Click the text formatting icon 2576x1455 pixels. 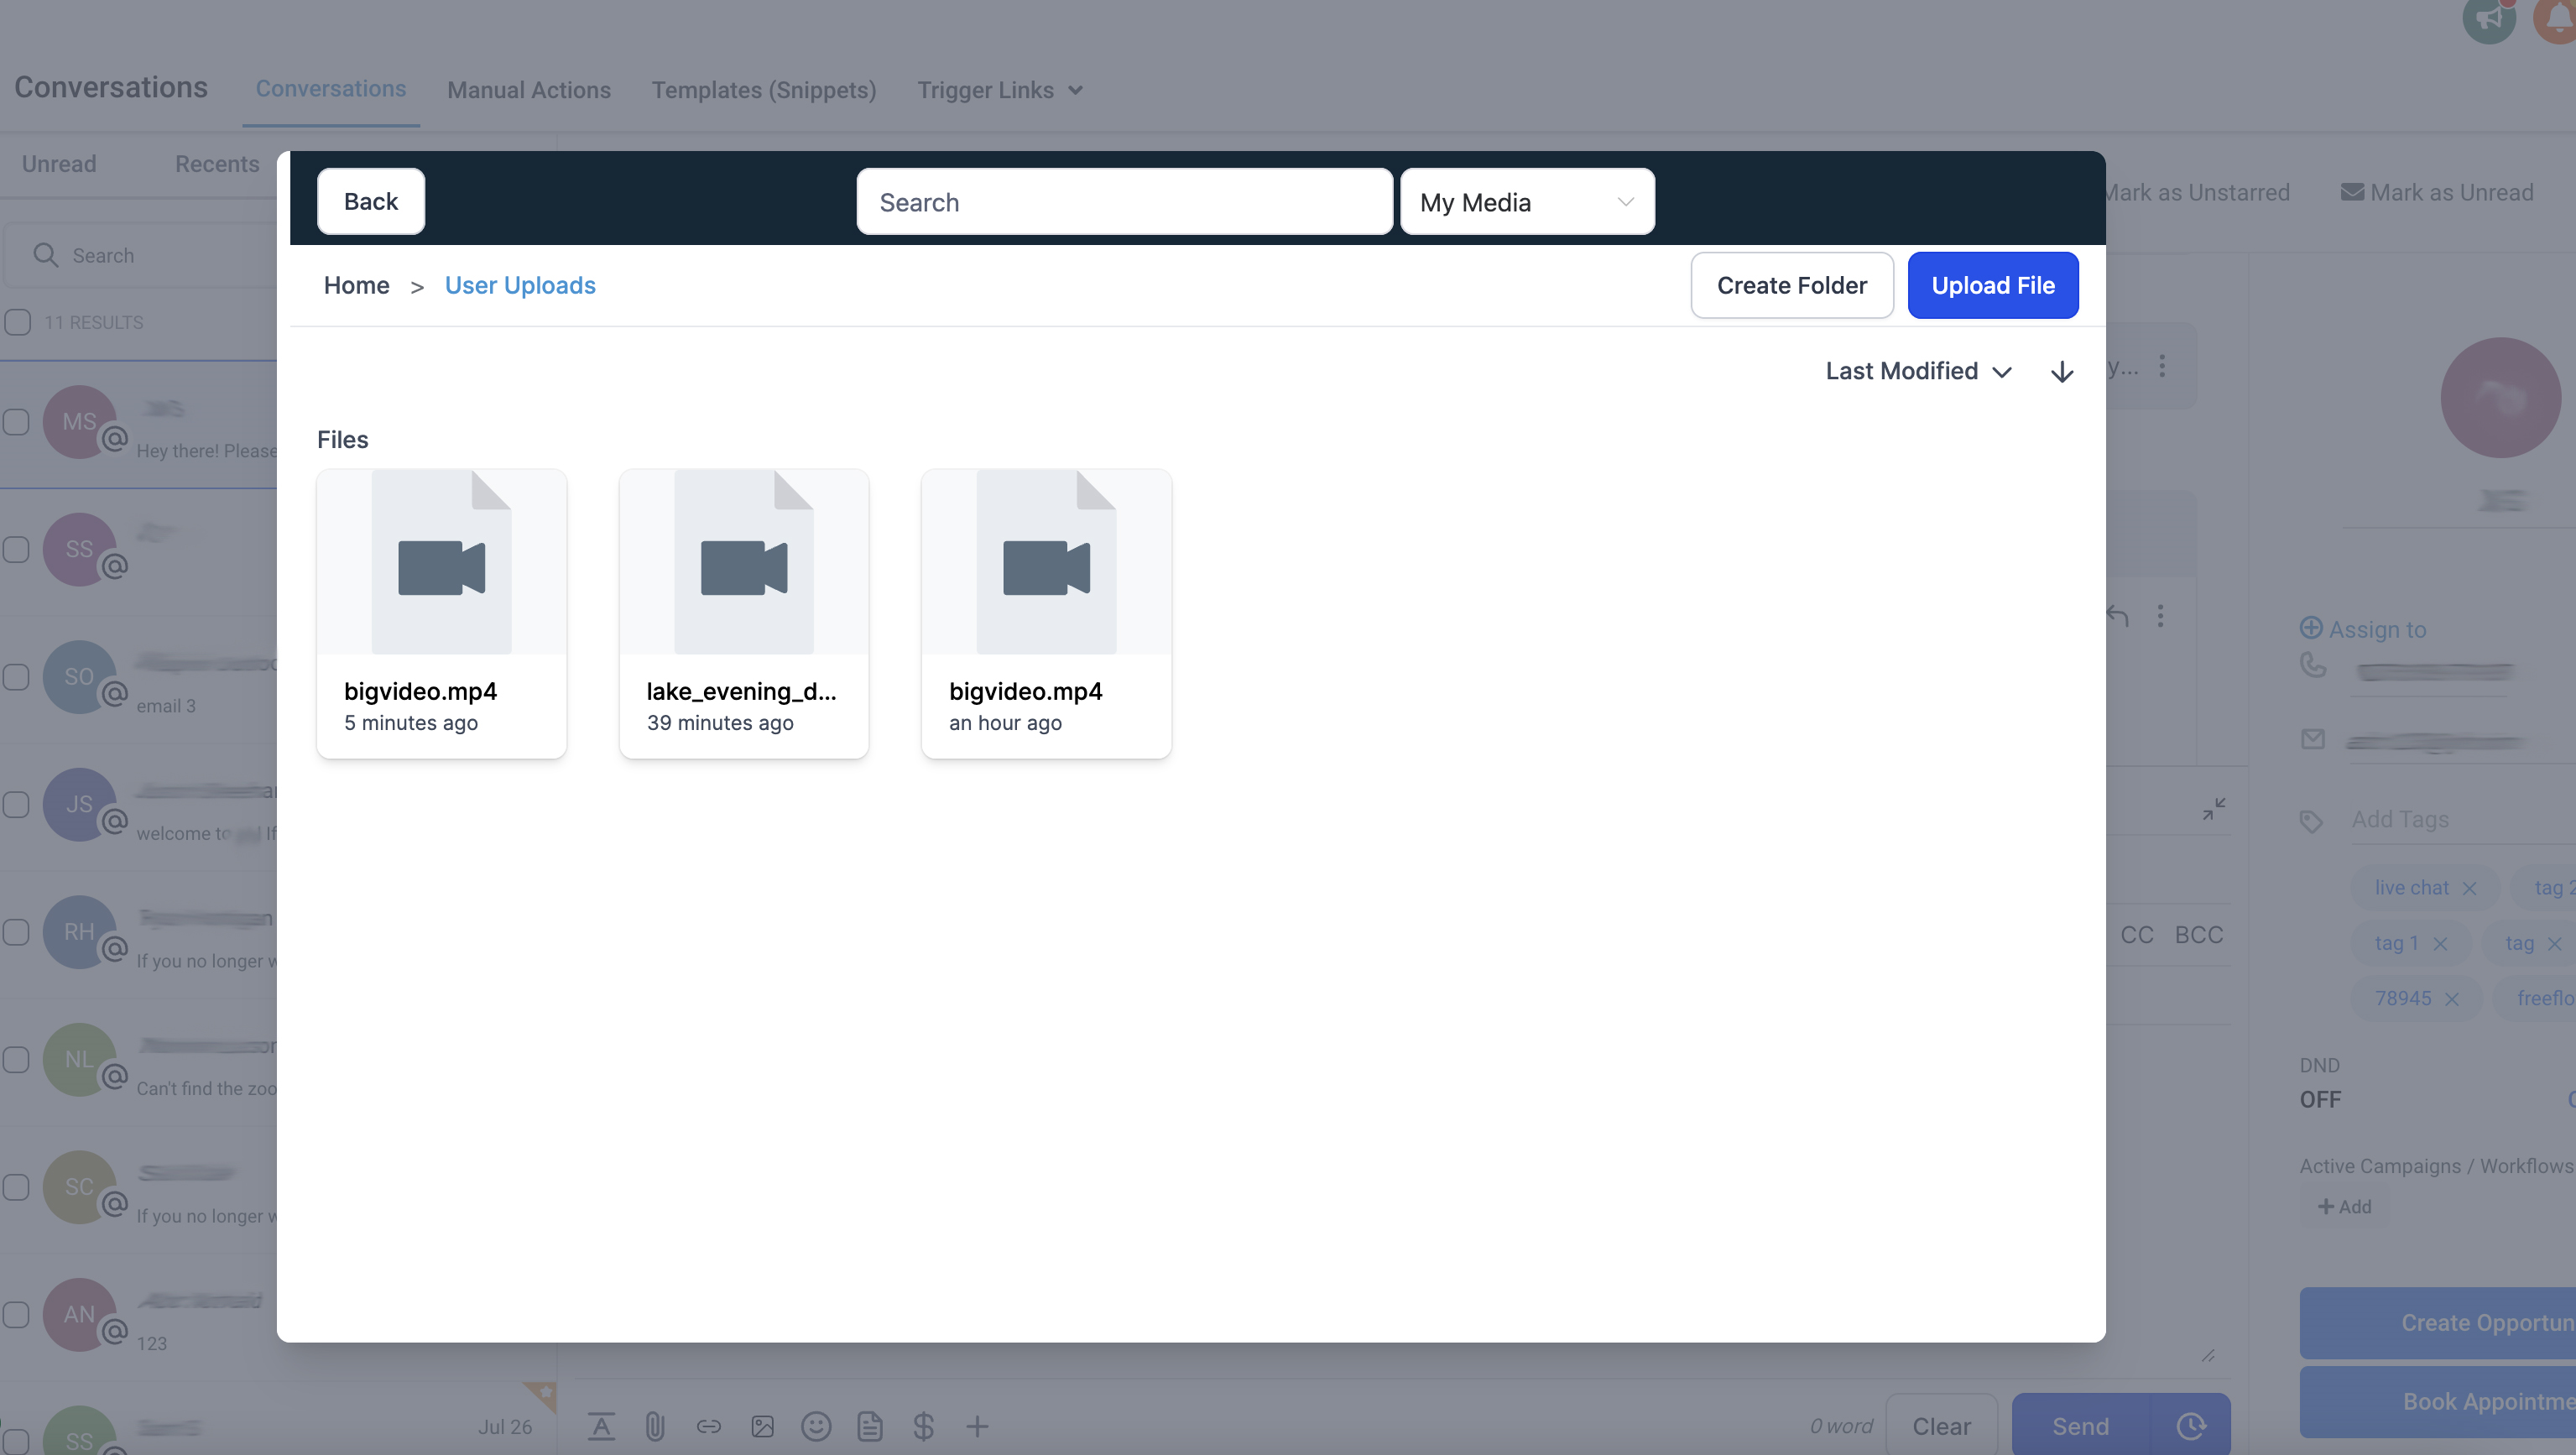[601, 1426]
